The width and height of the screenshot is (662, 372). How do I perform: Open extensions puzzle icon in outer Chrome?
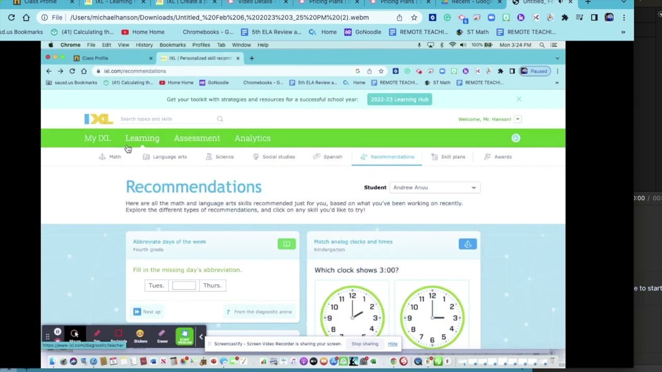pyautogui.click(x=565, y=18)
